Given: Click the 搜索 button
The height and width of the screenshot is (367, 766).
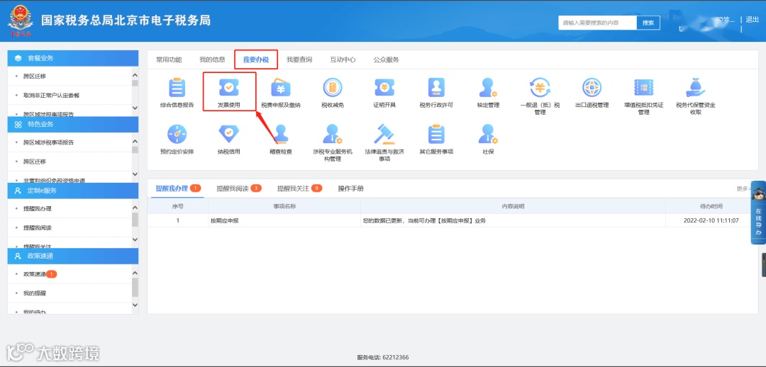Looking at the screenshot, I should tap(648, 23).
